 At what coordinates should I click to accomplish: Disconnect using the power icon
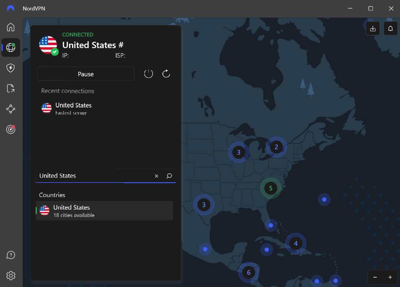click(148, 74)
